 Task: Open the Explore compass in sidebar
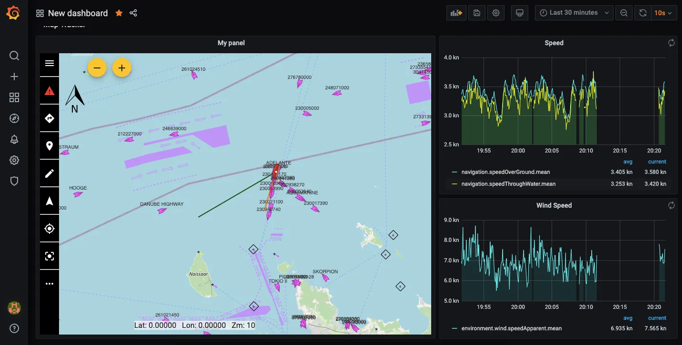point(14,118)
